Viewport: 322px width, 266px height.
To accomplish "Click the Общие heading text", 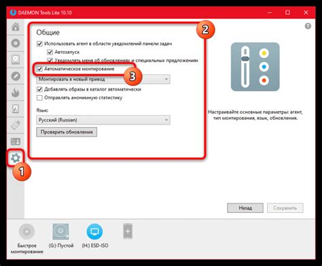I will coord(48,33).
